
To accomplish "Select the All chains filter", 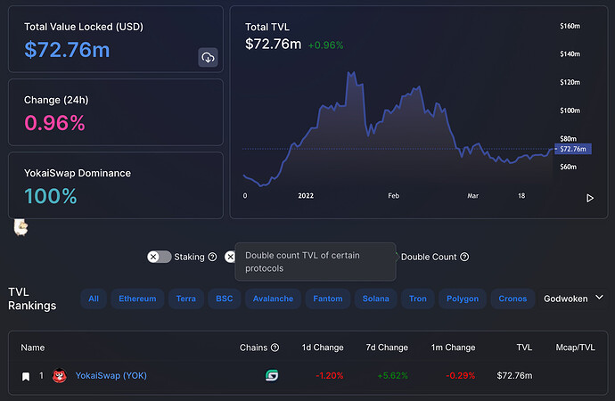I will point(94,299).
